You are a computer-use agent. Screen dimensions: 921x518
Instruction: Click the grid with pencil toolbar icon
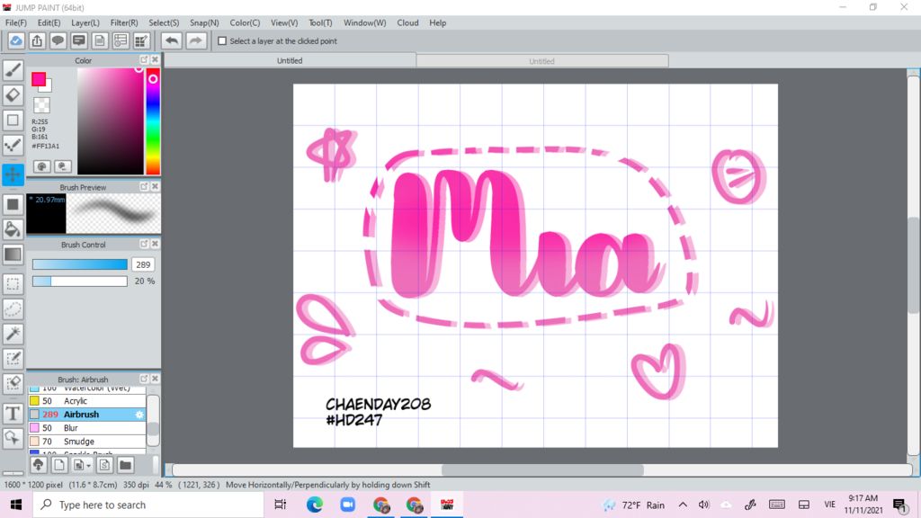[141, 40]
